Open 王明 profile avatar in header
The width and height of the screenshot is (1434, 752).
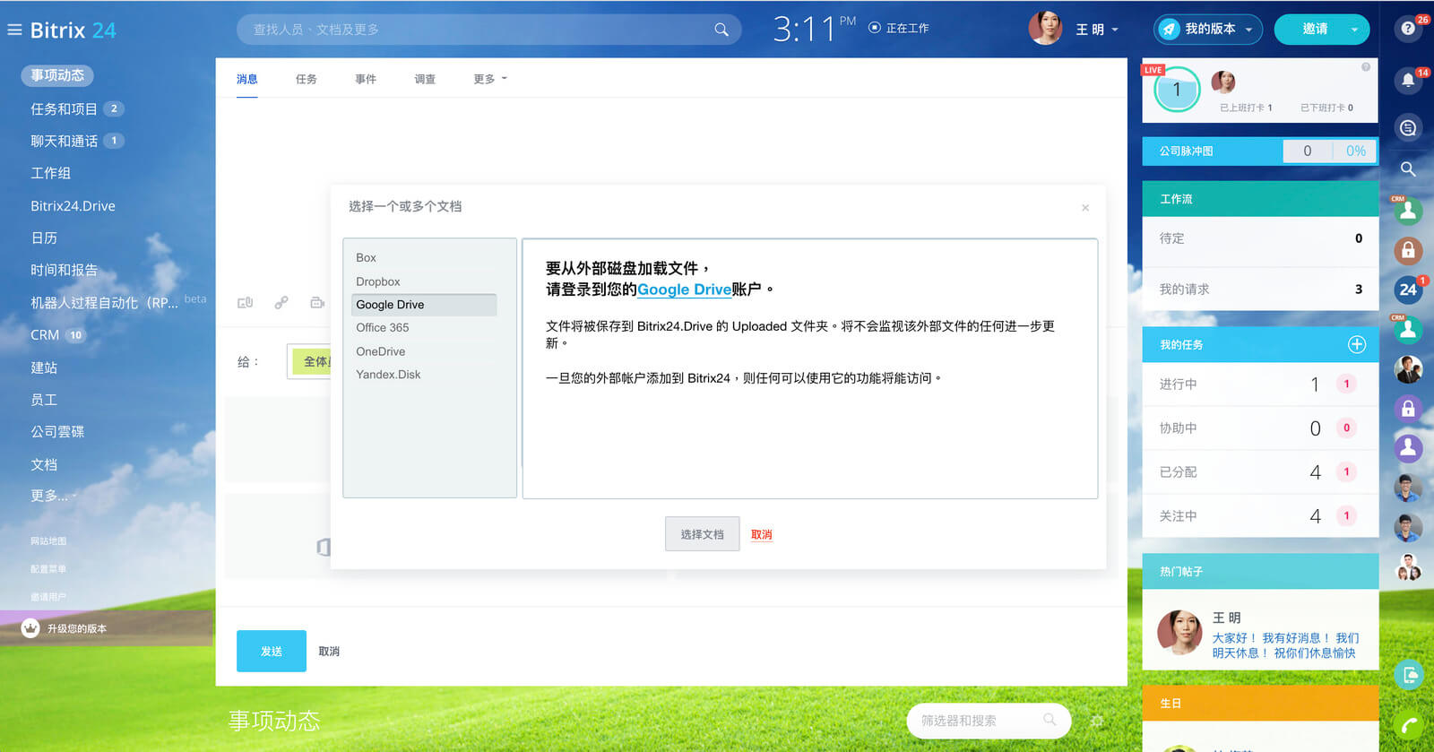[1045, 29]
